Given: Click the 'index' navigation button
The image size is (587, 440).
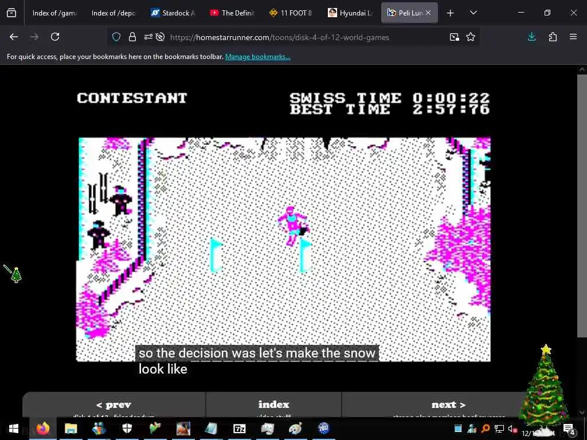Looking at the screenshot, I should click(x=273, y=405).
